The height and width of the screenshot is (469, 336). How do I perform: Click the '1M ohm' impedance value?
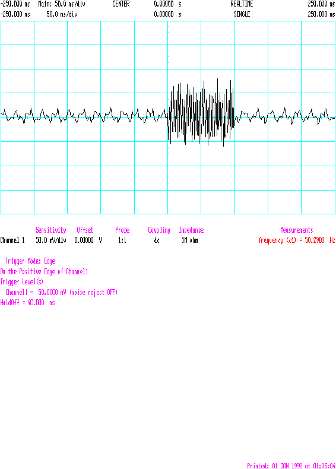(x=189, y=240)
